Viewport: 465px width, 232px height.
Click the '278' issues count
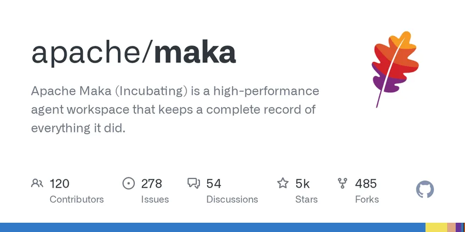point(151,184)
